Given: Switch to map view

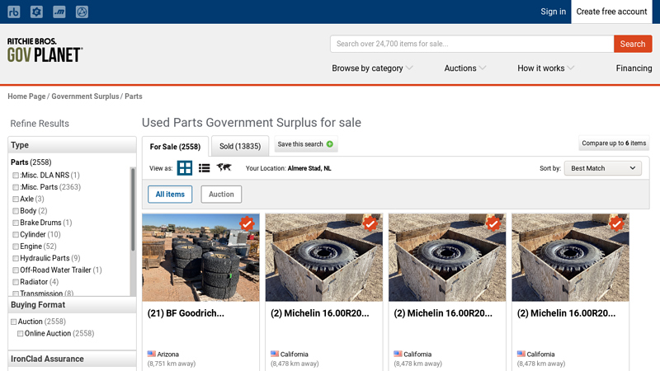Looking at the screenshot, I should coord(224,167).
